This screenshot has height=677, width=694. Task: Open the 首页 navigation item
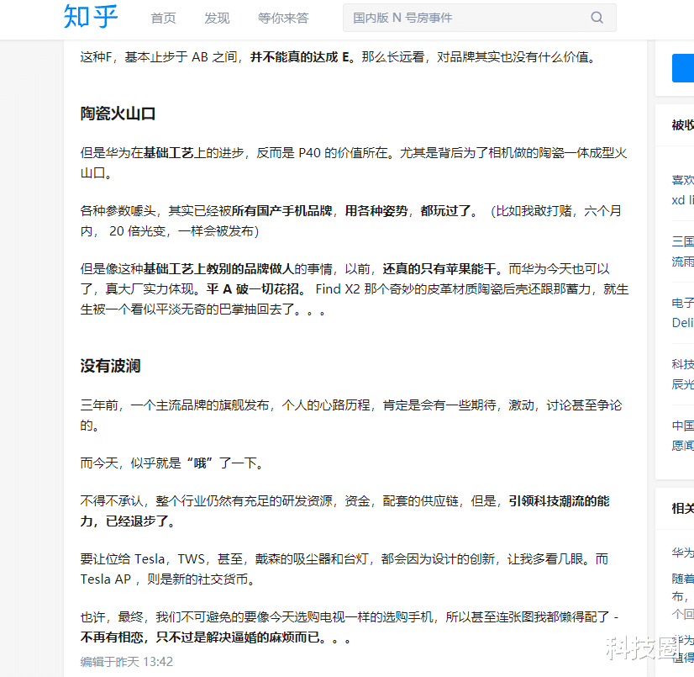tap(163, 18)
